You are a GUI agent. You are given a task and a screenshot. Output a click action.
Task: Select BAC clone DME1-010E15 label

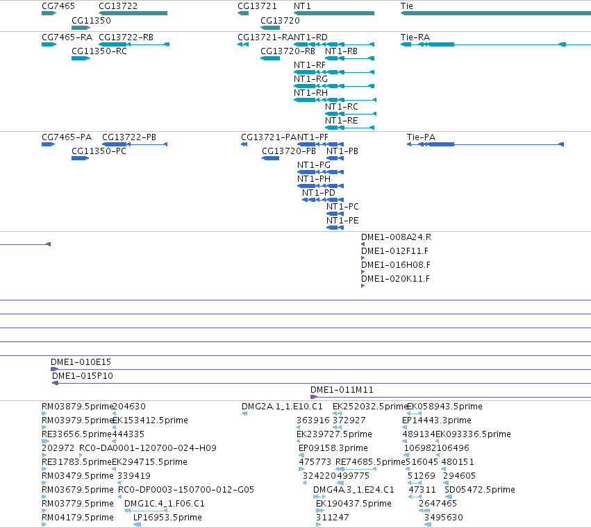tap(81, 362)
